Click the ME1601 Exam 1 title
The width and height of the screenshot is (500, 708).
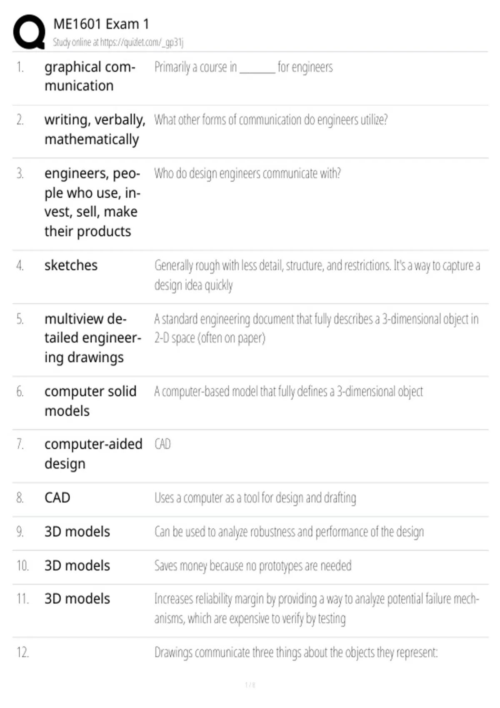click(x=101, y=24)
